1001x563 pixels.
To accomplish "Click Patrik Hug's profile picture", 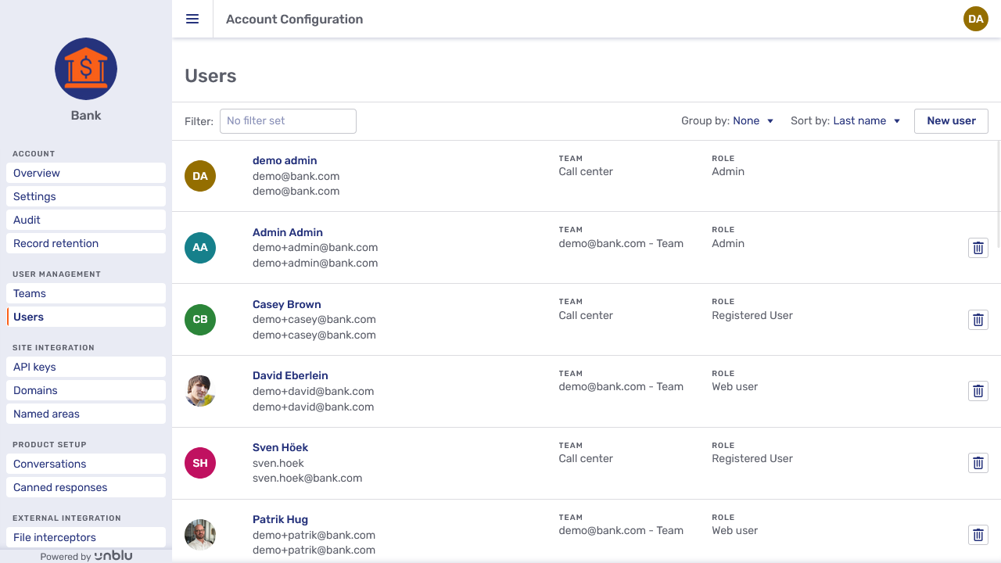I will pos(199,535).
